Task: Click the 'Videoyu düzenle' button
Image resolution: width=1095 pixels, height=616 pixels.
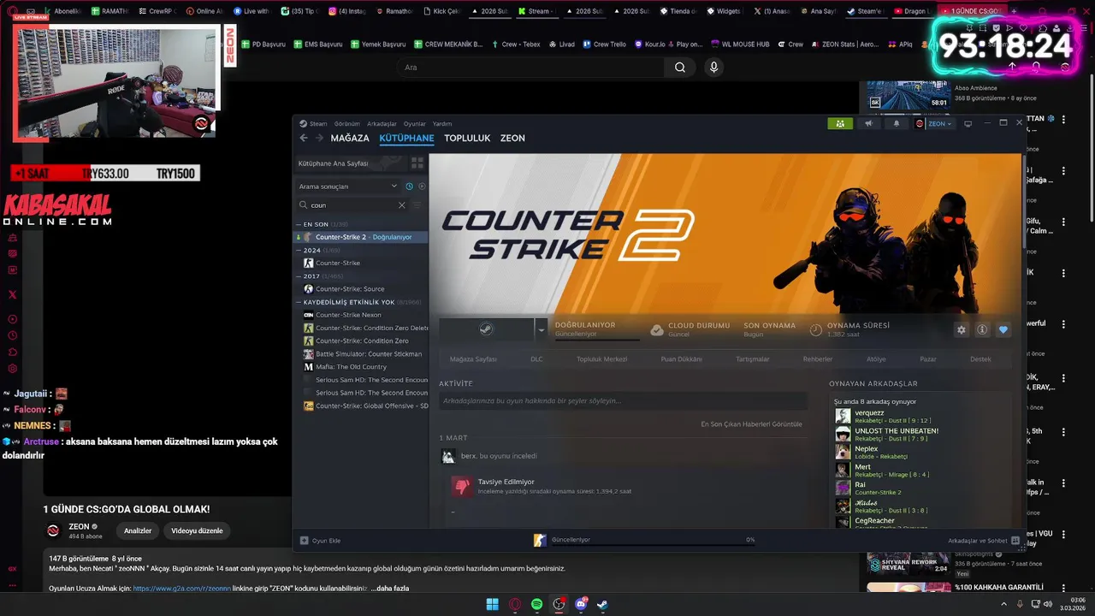Action: tap(197, 530)
